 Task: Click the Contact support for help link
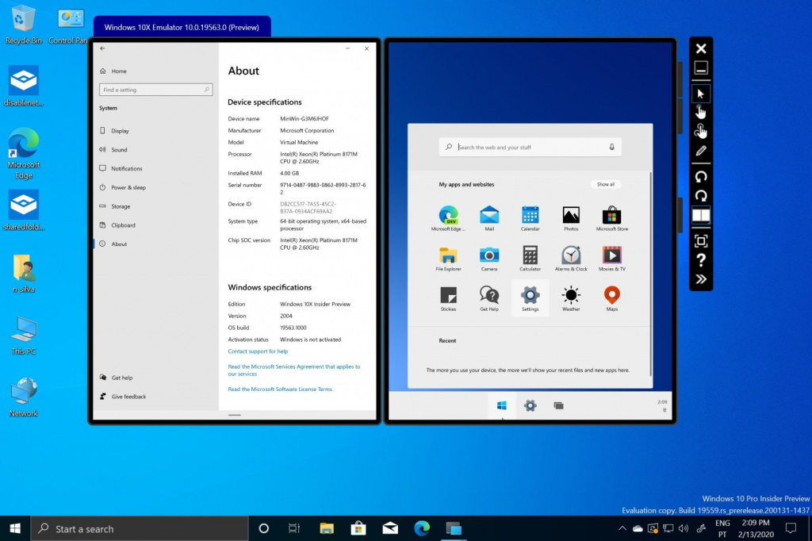coord(258,351)
